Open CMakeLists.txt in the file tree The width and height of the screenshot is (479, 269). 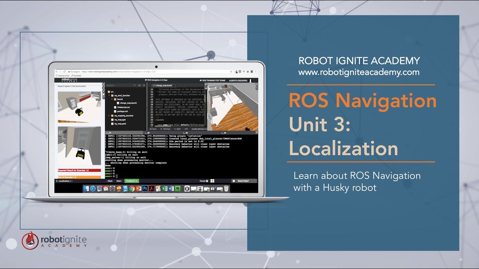tap(121, 107)
